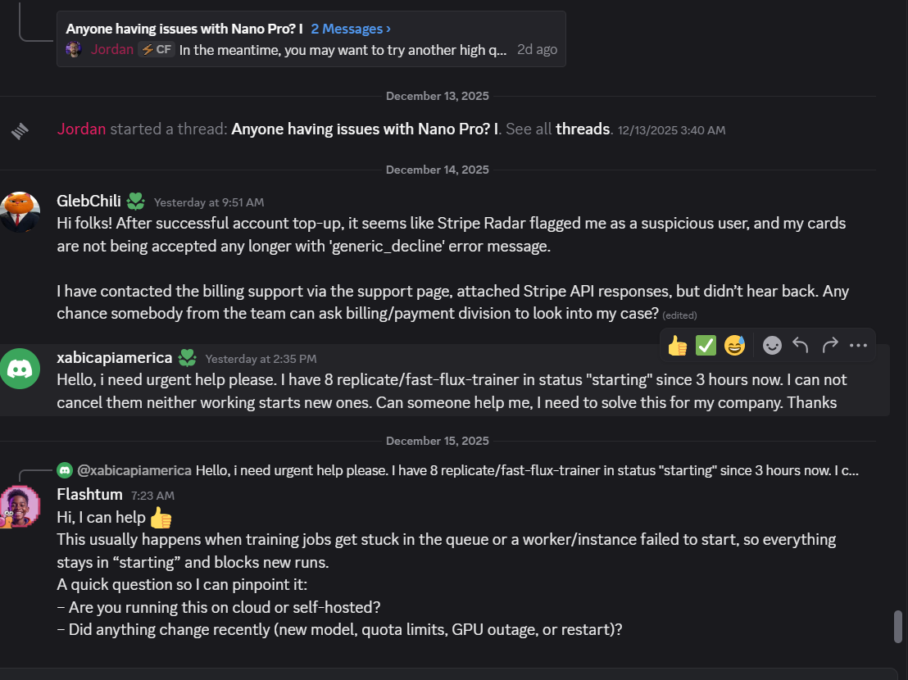React with the thumbs up quick reaction
Screen dimensions: 908x680
click(x=677, y=345)
